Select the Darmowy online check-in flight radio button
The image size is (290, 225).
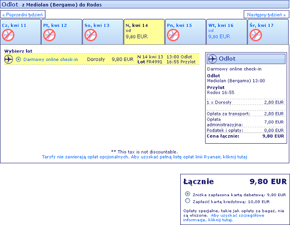point(18,59)
